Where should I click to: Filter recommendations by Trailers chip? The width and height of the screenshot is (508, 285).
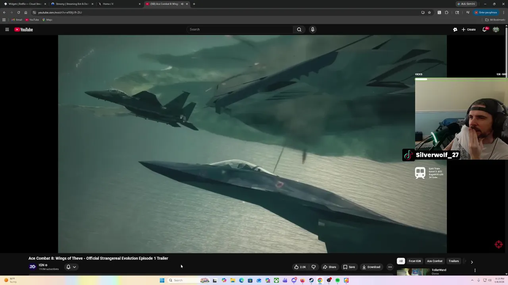(454, 261)
